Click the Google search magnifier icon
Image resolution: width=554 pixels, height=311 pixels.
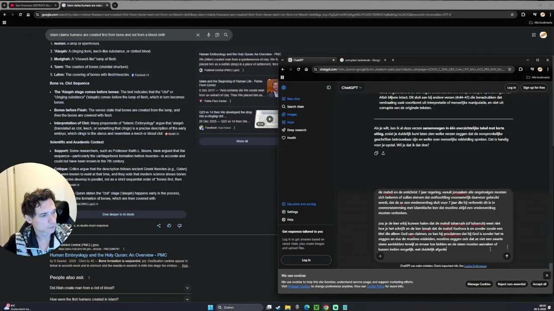pos(225,35)
